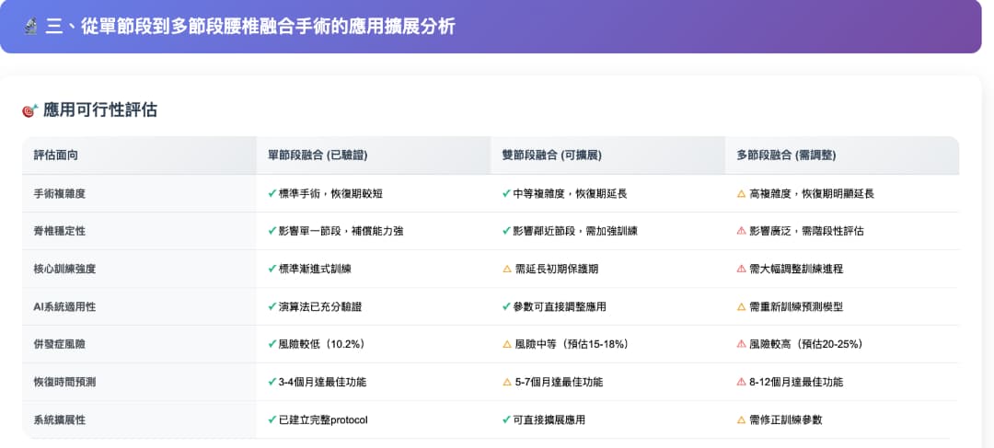Viewport: 994px width, 448px height.
Task: Click the check mark before 風險較低（10.2%）
Action: pyautogui.click(x=272, y=344)
